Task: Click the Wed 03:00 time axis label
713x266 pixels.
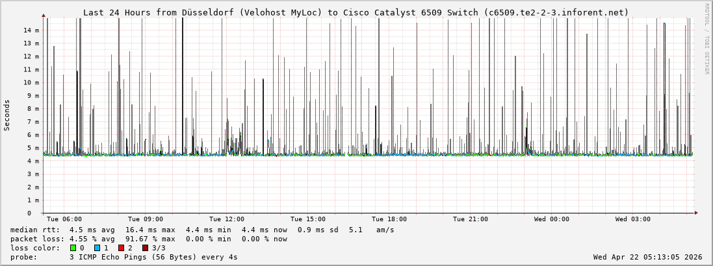Action: coord(633,219)
